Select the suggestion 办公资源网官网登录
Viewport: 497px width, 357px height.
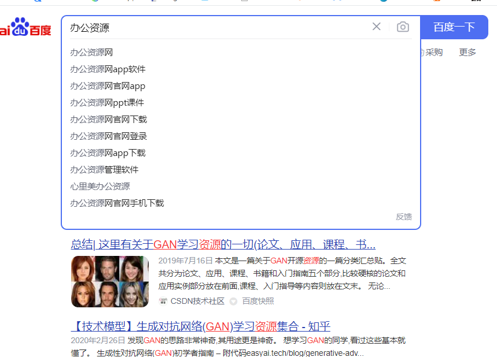[x=108, y=136]
